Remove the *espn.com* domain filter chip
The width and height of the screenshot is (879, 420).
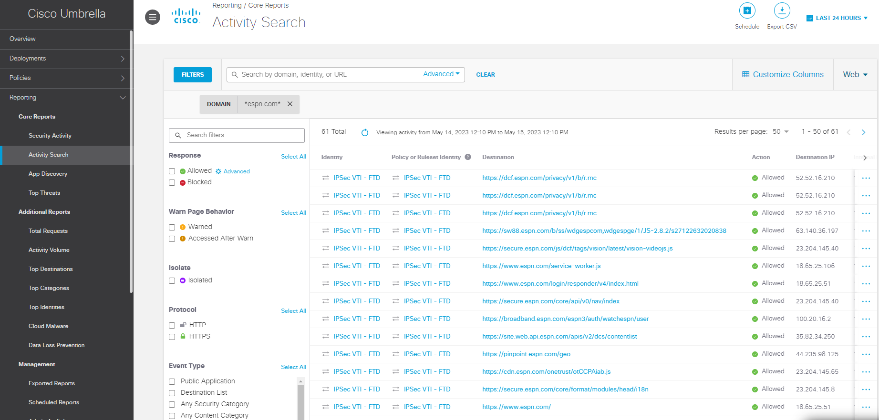(290, 104)
